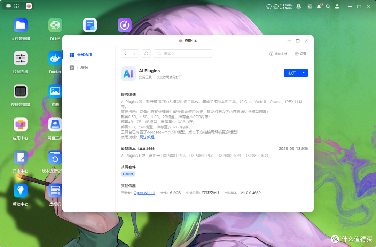Open the DLNA desktop icon

pos(55,25)
